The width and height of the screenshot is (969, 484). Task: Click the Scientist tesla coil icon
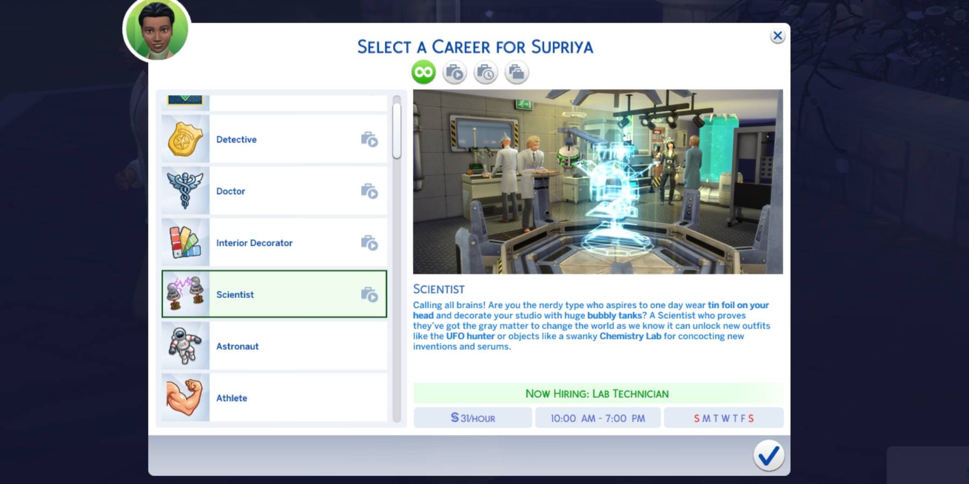pyautogui.click(x=185, y=294)
